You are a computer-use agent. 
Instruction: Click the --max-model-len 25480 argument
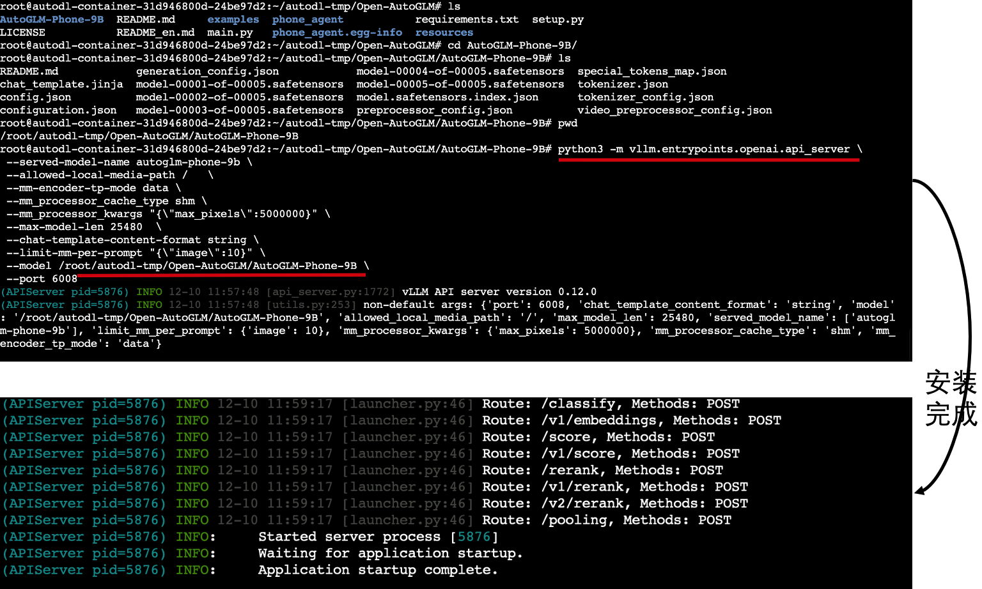point(74,227)
